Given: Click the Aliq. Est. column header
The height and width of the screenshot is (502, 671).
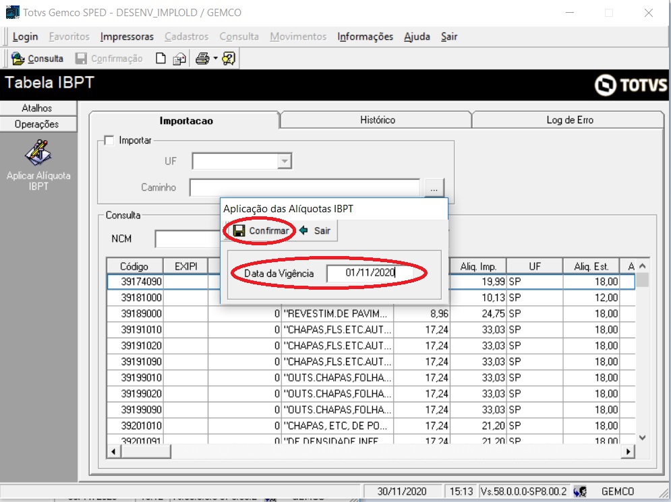Looking at the screenshot, I should tap(591, 266).
